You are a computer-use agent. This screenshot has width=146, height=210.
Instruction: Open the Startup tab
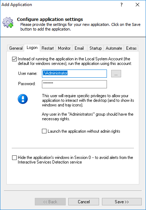[96, 48]
